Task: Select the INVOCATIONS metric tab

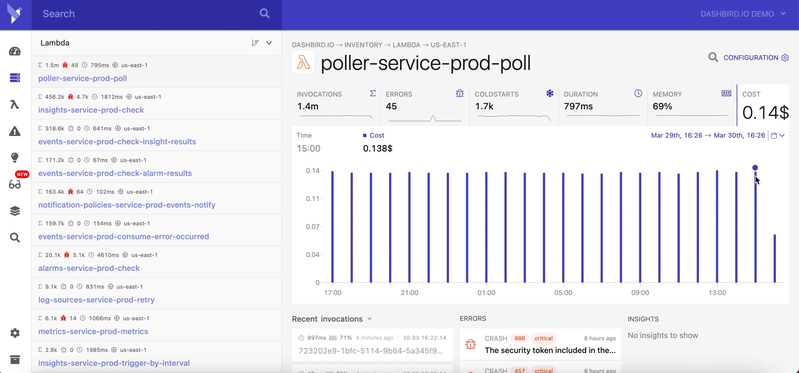Action: click(336, 105)
